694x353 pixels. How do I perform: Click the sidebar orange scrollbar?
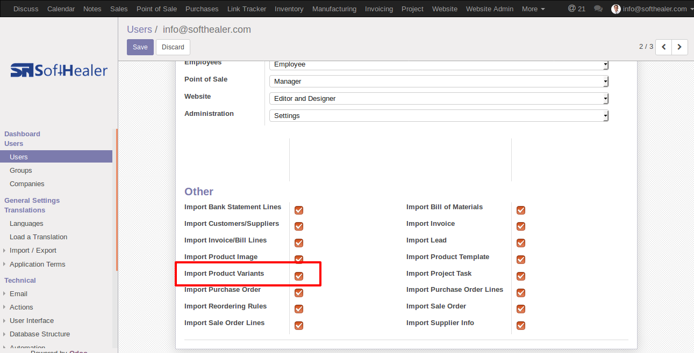pos(117,200)
